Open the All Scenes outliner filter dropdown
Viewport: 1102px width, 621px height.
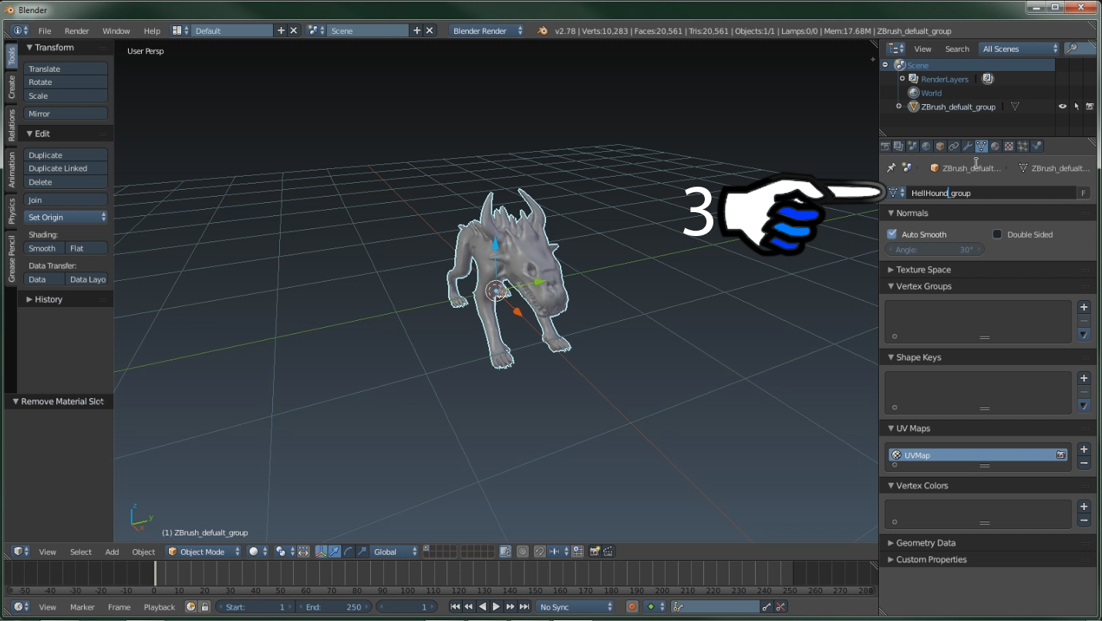[1019, 49]
